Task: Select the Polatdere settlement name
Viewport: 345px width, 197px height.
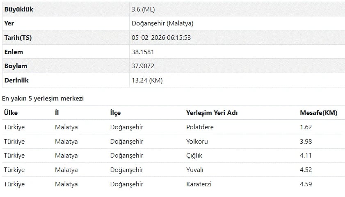Action: (200, 127)
